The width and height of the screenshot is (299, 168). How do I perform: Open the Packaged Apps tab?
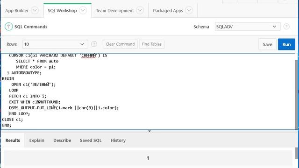point(168,11)
